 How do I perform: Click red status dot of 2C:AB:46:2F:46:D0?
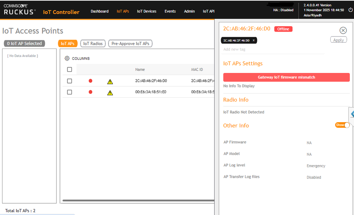coord(90,81)
